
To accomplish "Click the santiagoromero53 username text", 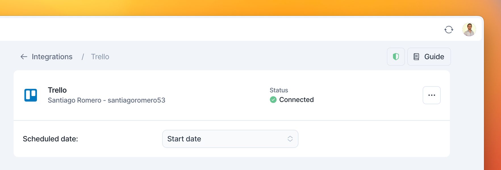I will pos(136,100).
